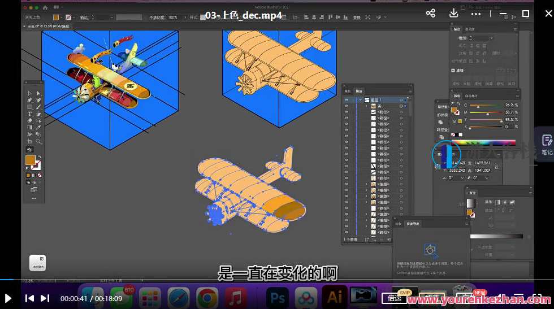Click the download icon in video header
This screenshot has height=309, width=554.
(x=453, y=14)
